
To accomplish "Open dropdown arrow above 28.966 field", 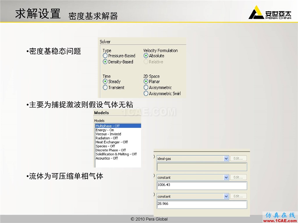I will tap(226, 197).
